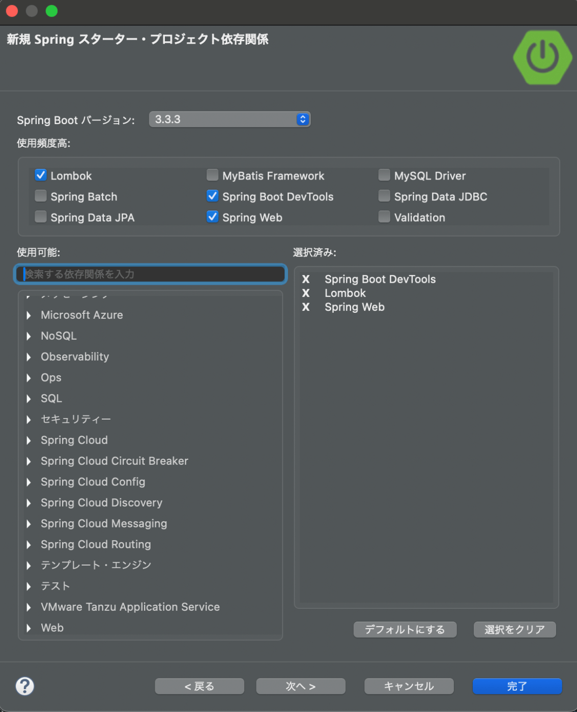
Task: Expand the Observability category
Action: 29,357
